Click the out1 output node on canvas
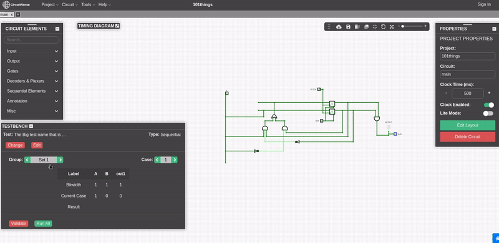 [395, 134]
